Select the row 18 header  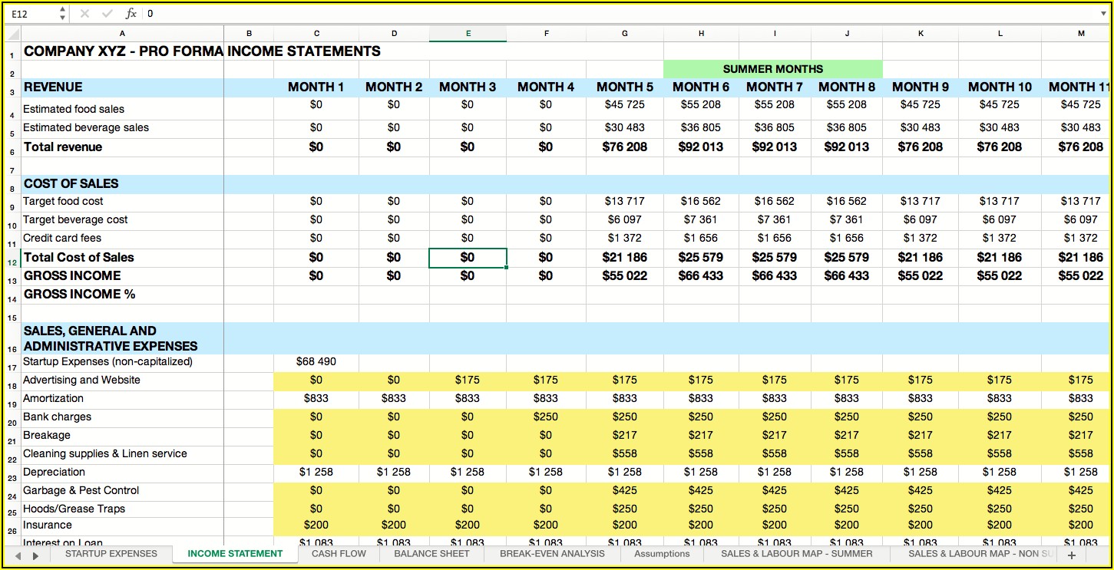point(12,381)
